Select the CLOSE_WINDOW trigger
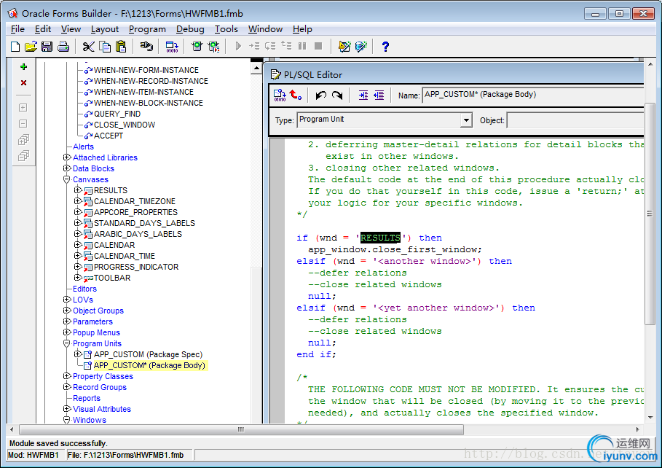 (124, 125)
